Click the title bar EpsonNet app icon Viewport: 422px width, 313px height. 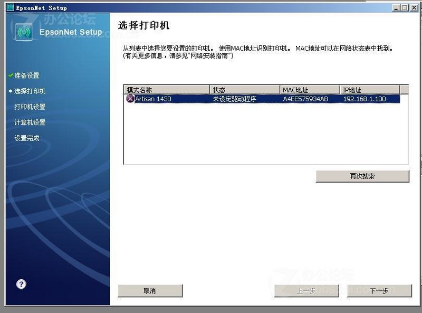click(x=10, y=7)
